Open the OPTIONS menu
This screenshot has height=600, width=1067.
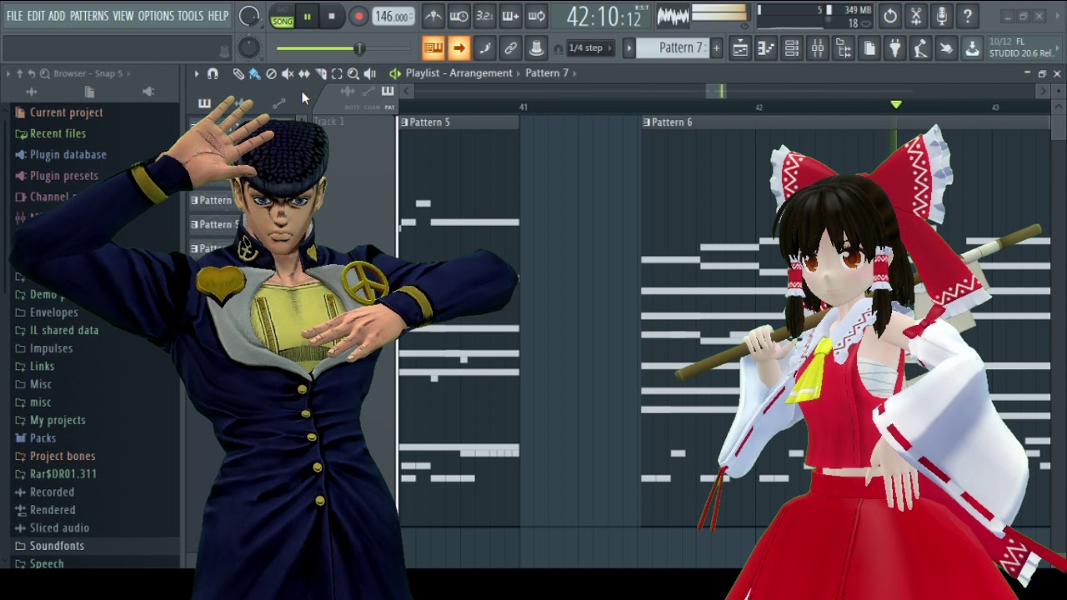(x=156, y=16)
